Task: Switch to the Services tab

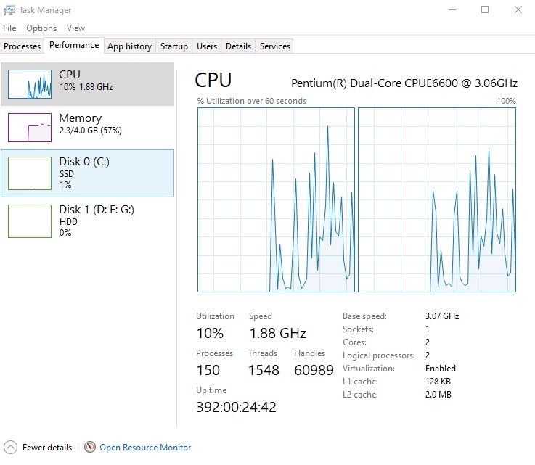Action: tap(275, 46)
